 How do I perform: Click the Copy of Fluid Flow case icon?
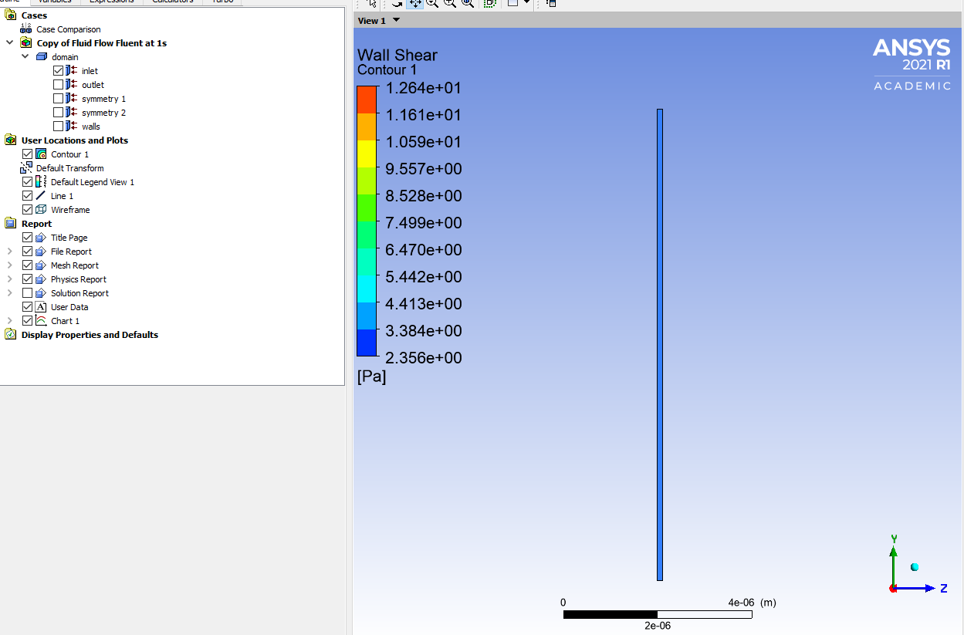(26, 43)
